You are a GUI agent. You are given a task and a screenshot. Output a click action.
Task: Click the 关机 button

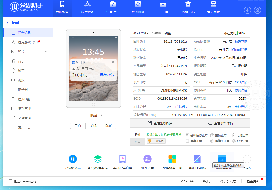tap(93, 126)
